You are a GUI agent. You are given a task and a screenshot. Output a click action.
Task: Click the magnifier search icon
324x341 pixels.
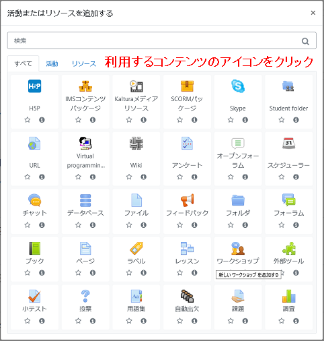pyautogui.click(x=305, y=41)
